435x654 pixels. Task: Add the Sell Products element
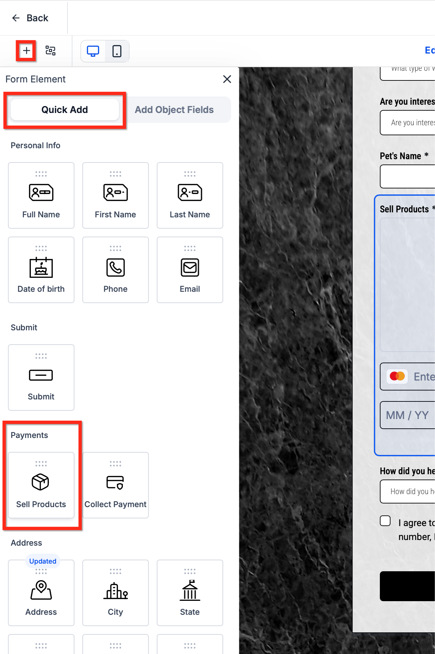pyautogui.click(x=41, y=485)
